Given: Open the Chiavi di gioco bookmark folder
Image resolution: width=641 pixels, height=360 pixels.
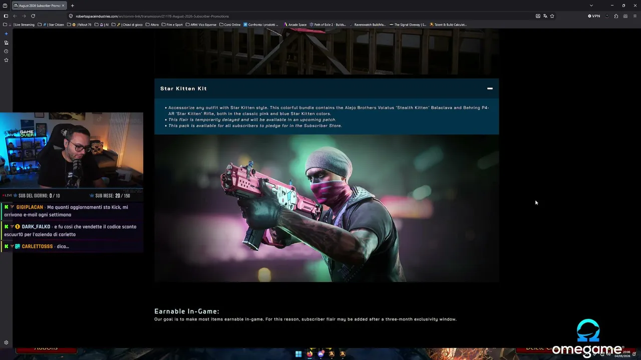Looking at the screenshot, I should [x=128, y=24].
